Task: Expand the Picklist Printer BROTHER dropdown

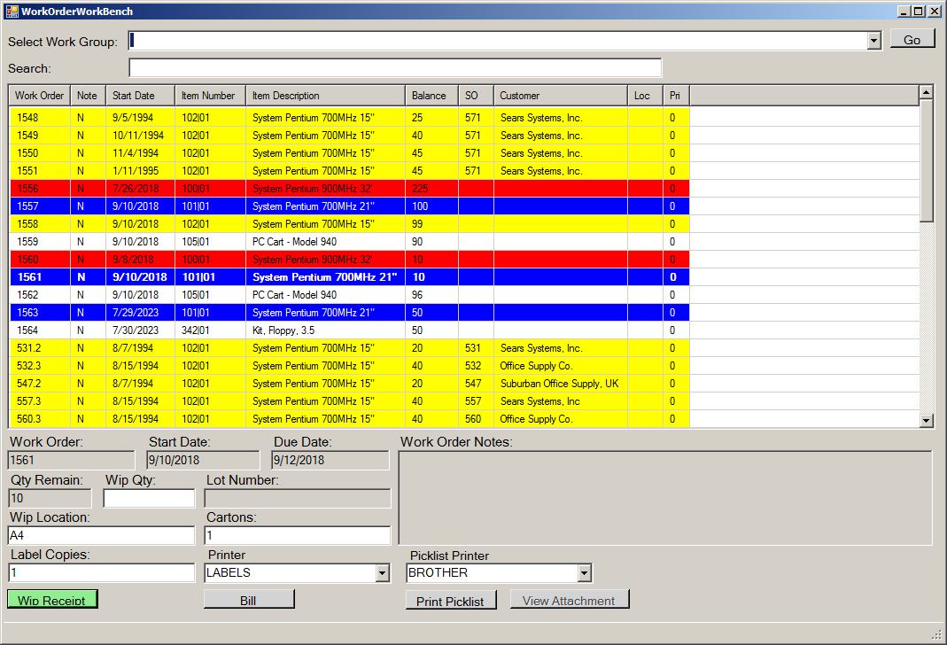Action: tap(583, 573)
